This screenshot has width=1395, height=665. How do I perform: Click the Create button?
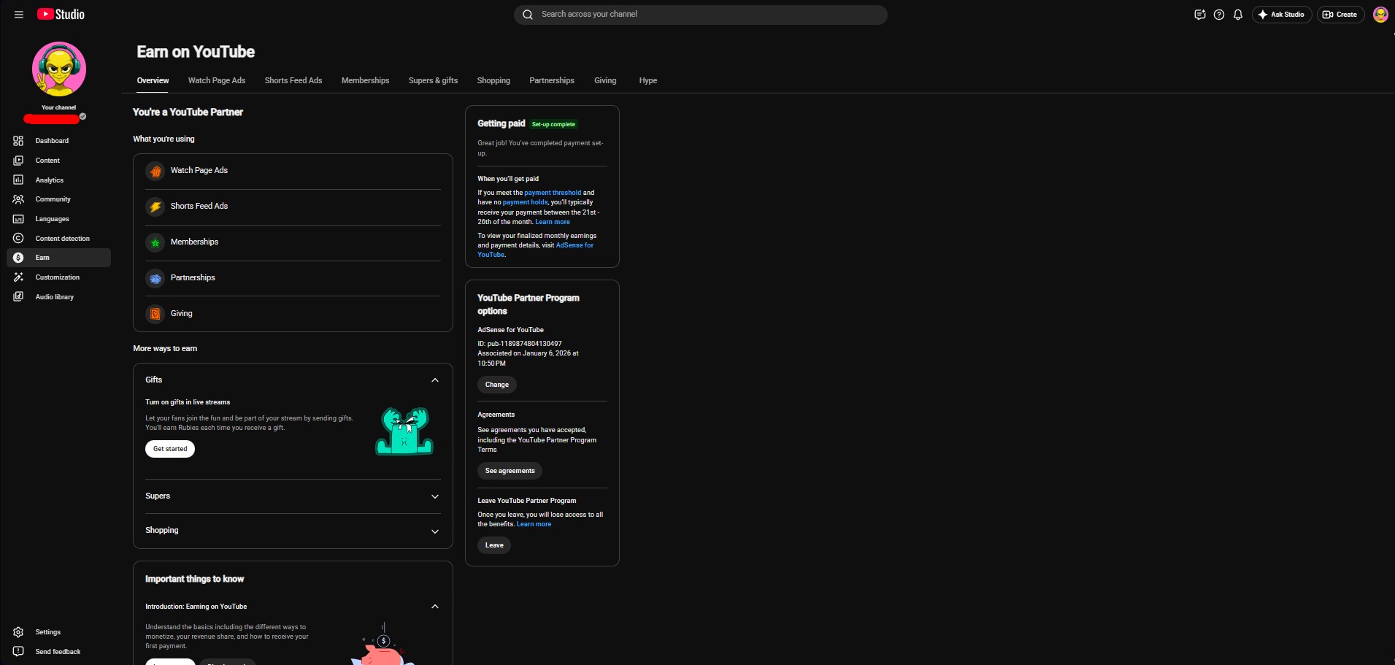pos(1340,15)
